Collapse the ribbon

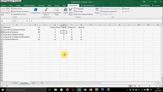[x=162, y=17]
